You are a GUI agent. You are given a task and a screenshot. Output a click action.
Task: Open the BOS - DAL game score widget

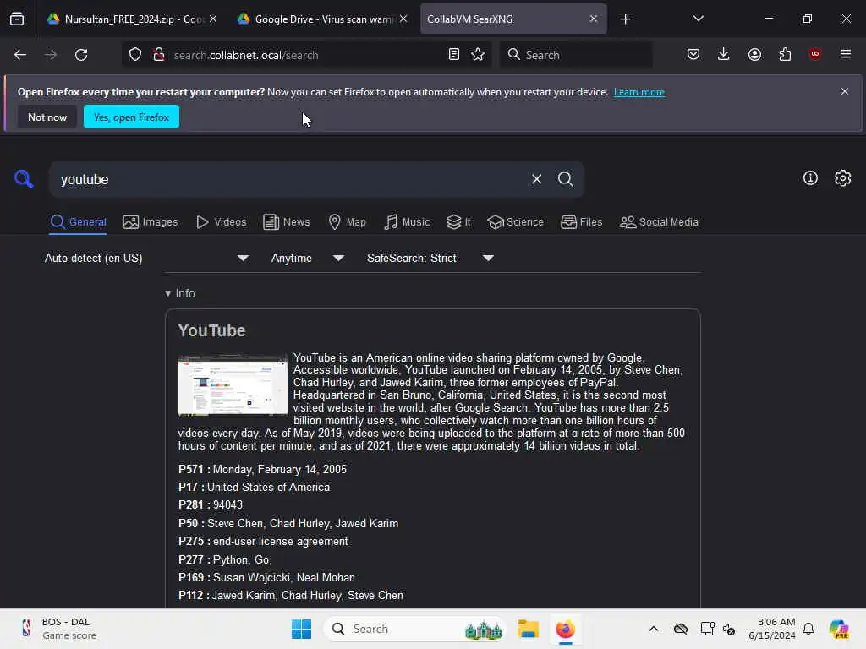pos(58,629)
